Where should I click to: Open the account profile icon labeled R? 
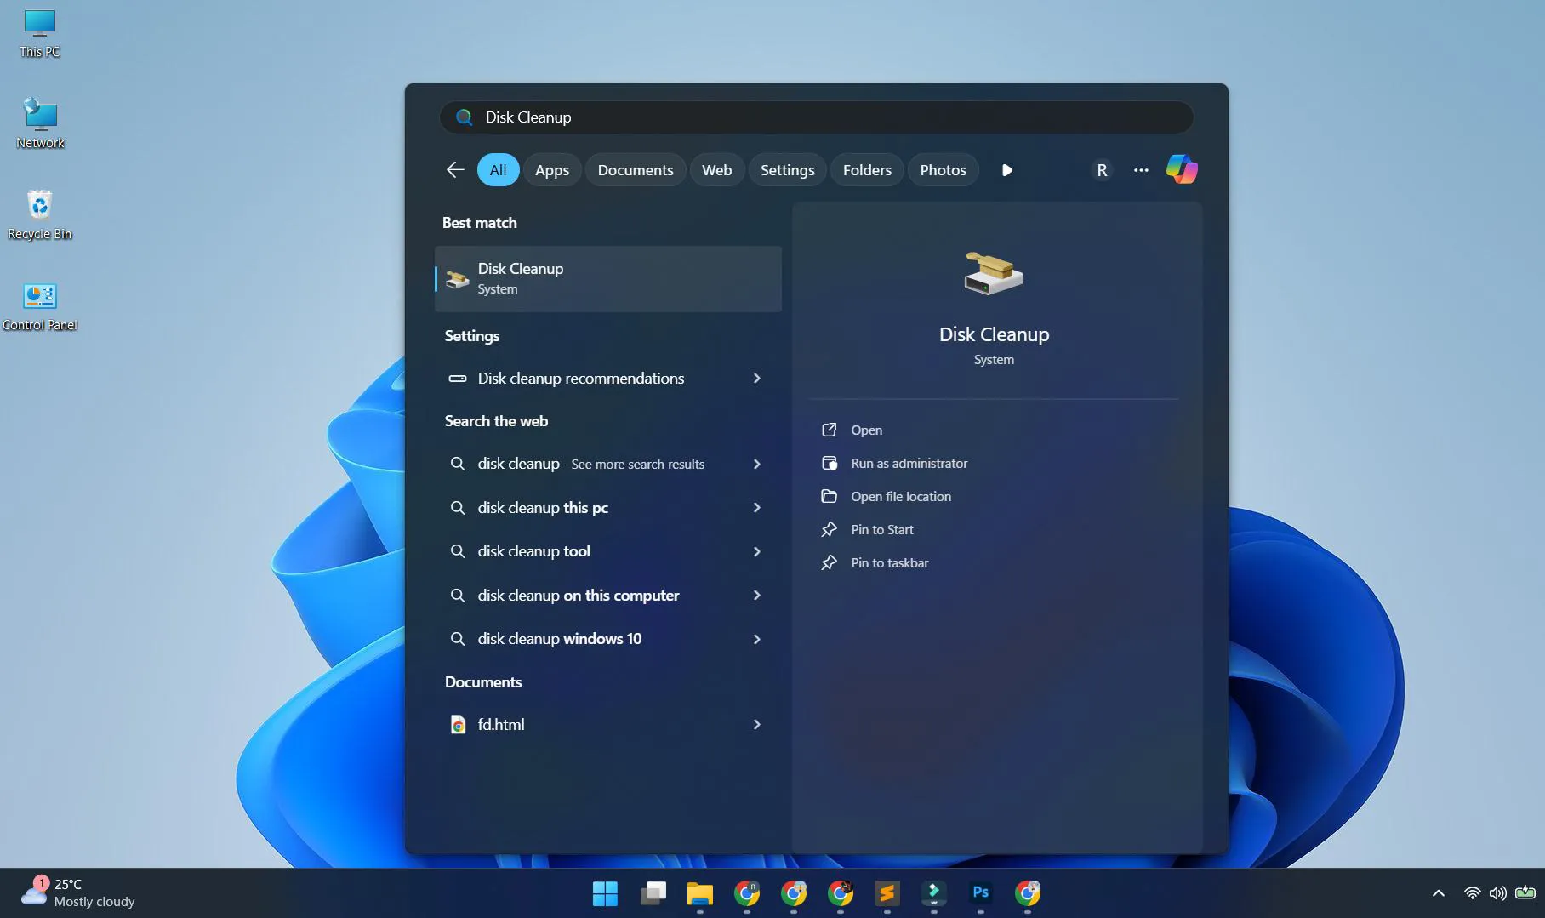1102,169
